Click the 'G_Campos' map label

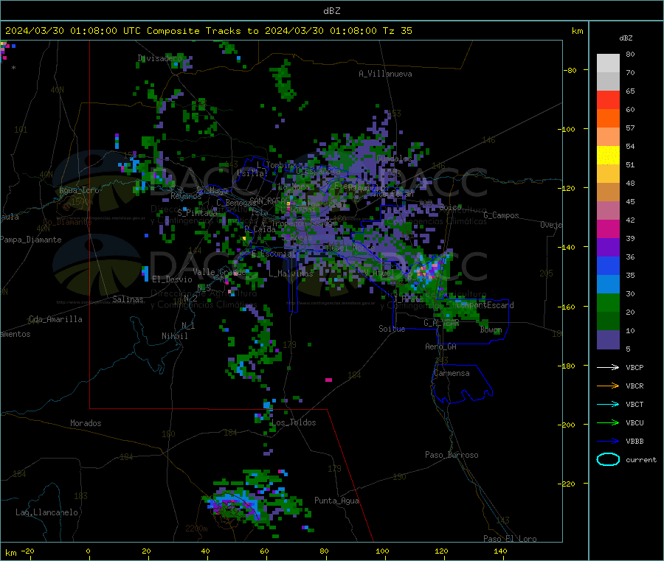tap(501, 215)
